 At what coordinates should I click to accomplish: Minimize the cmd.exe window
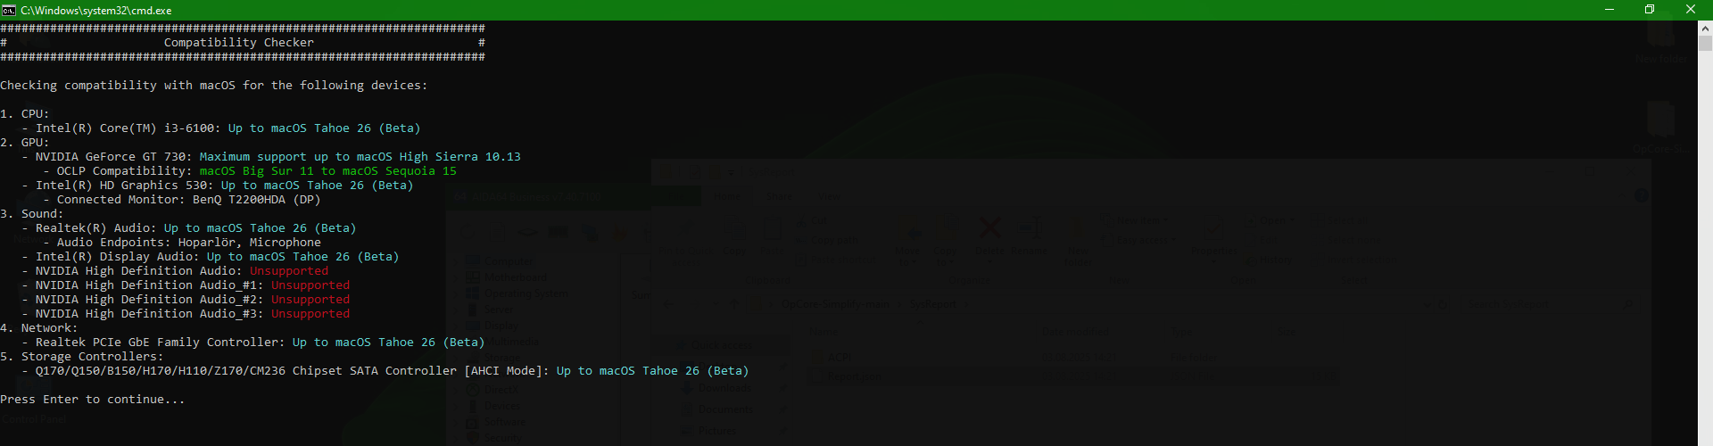point(1610,10)
